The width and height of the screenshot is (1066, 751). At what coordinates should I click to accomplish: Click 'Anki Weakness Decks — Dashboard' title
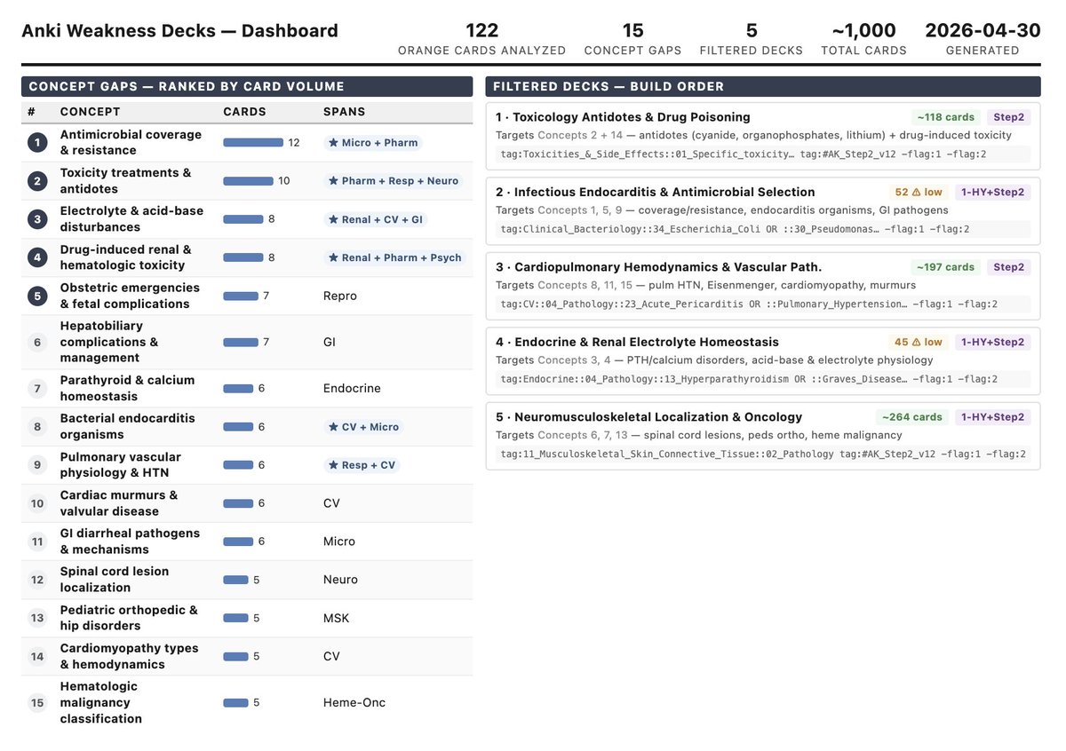coord(179,31)
